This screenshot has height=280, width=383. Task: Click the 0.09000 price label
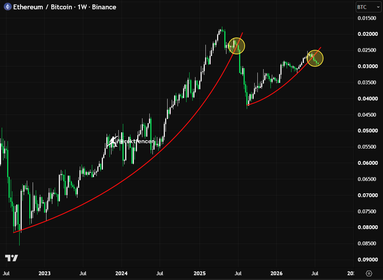click(x=368, y=260)
